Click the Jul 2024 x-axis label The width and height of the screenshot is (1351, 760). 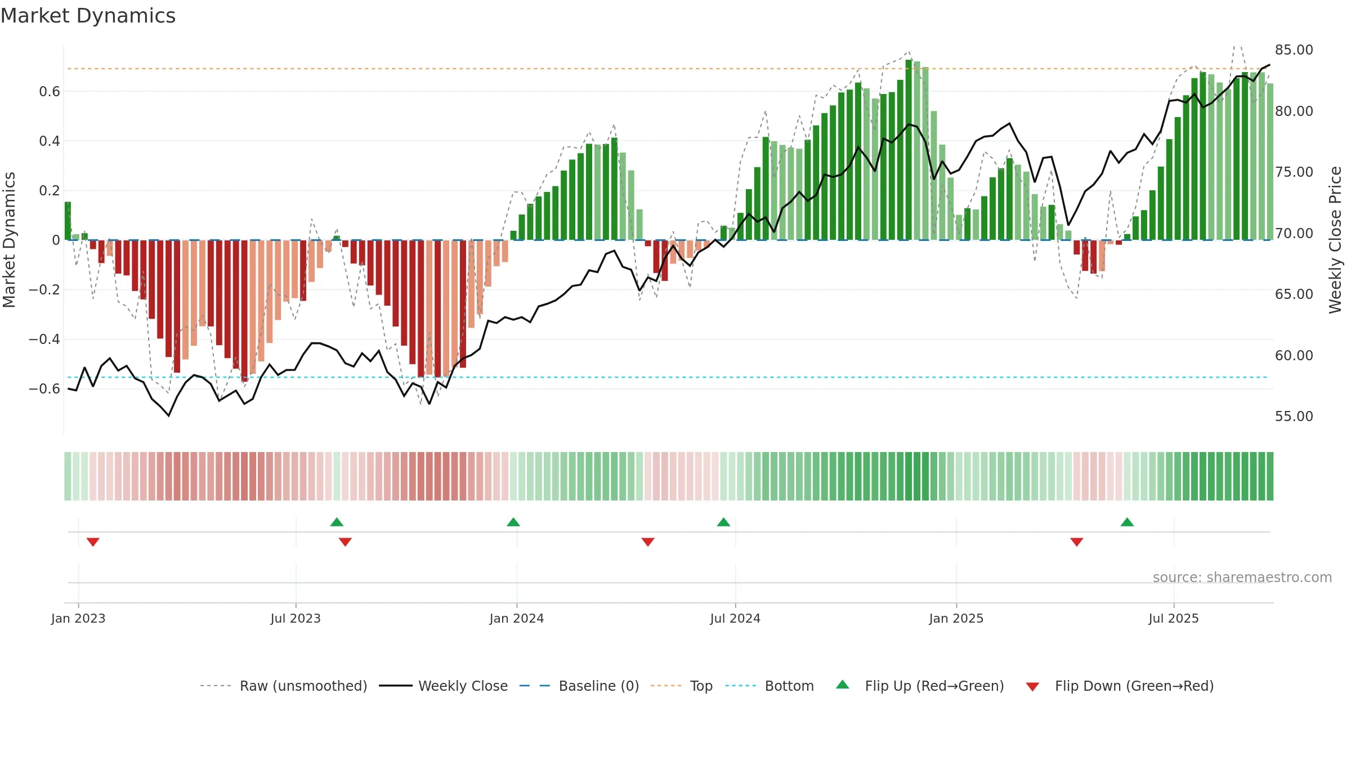coord(735,618)
